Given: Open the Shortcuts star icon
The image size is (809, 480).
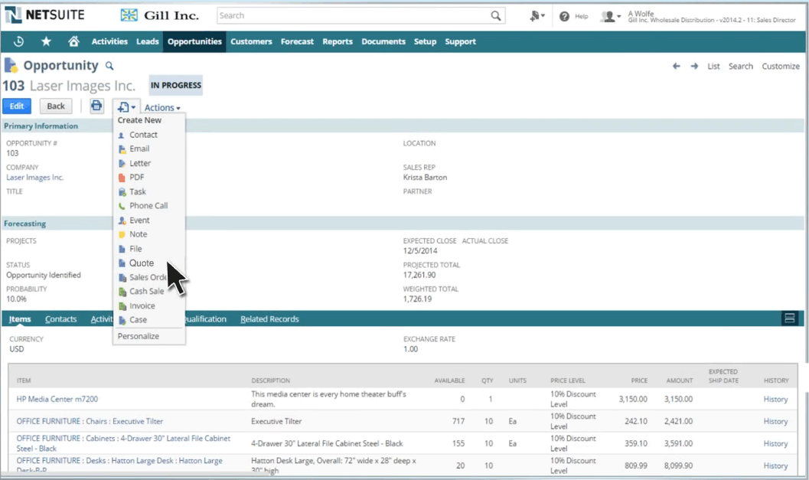Looking at the screenshot, I should click(46, 41).
